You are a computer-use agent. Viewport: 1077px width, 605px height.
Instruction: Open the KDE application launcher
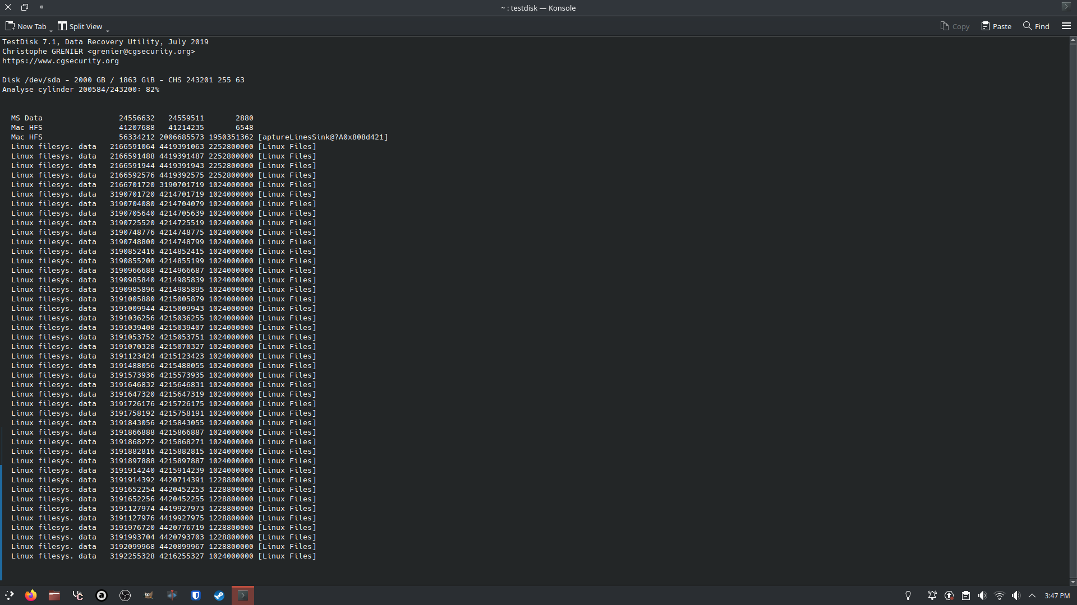(x=9, y=595)
